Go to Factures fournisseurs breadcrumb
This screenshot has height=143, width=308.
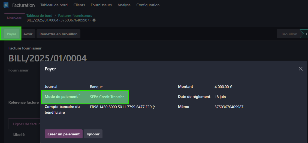75,16
